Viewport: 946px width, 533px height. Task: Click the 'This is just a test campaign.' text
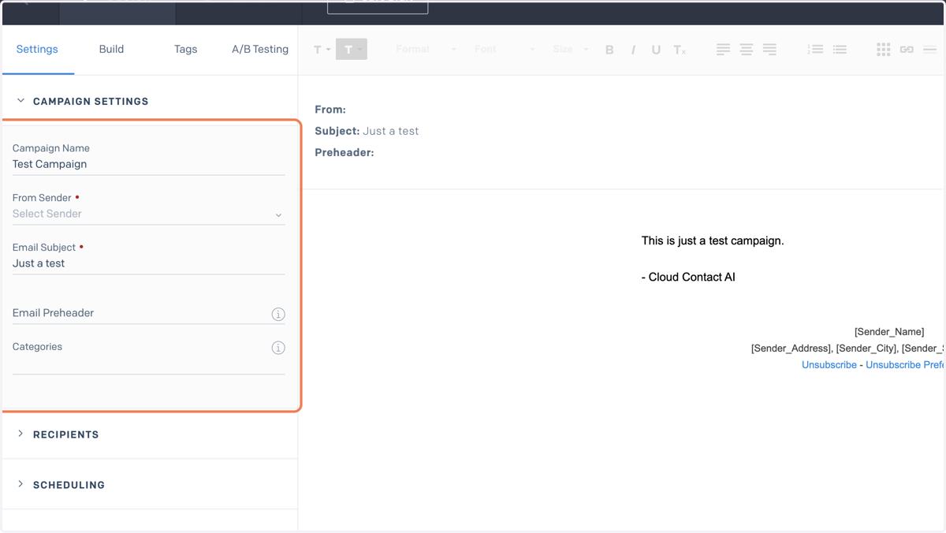click(x=713, y=240)
